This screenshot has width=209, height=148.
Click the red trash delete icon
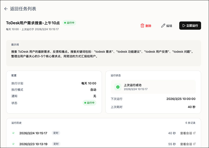(x=142, y=26)
